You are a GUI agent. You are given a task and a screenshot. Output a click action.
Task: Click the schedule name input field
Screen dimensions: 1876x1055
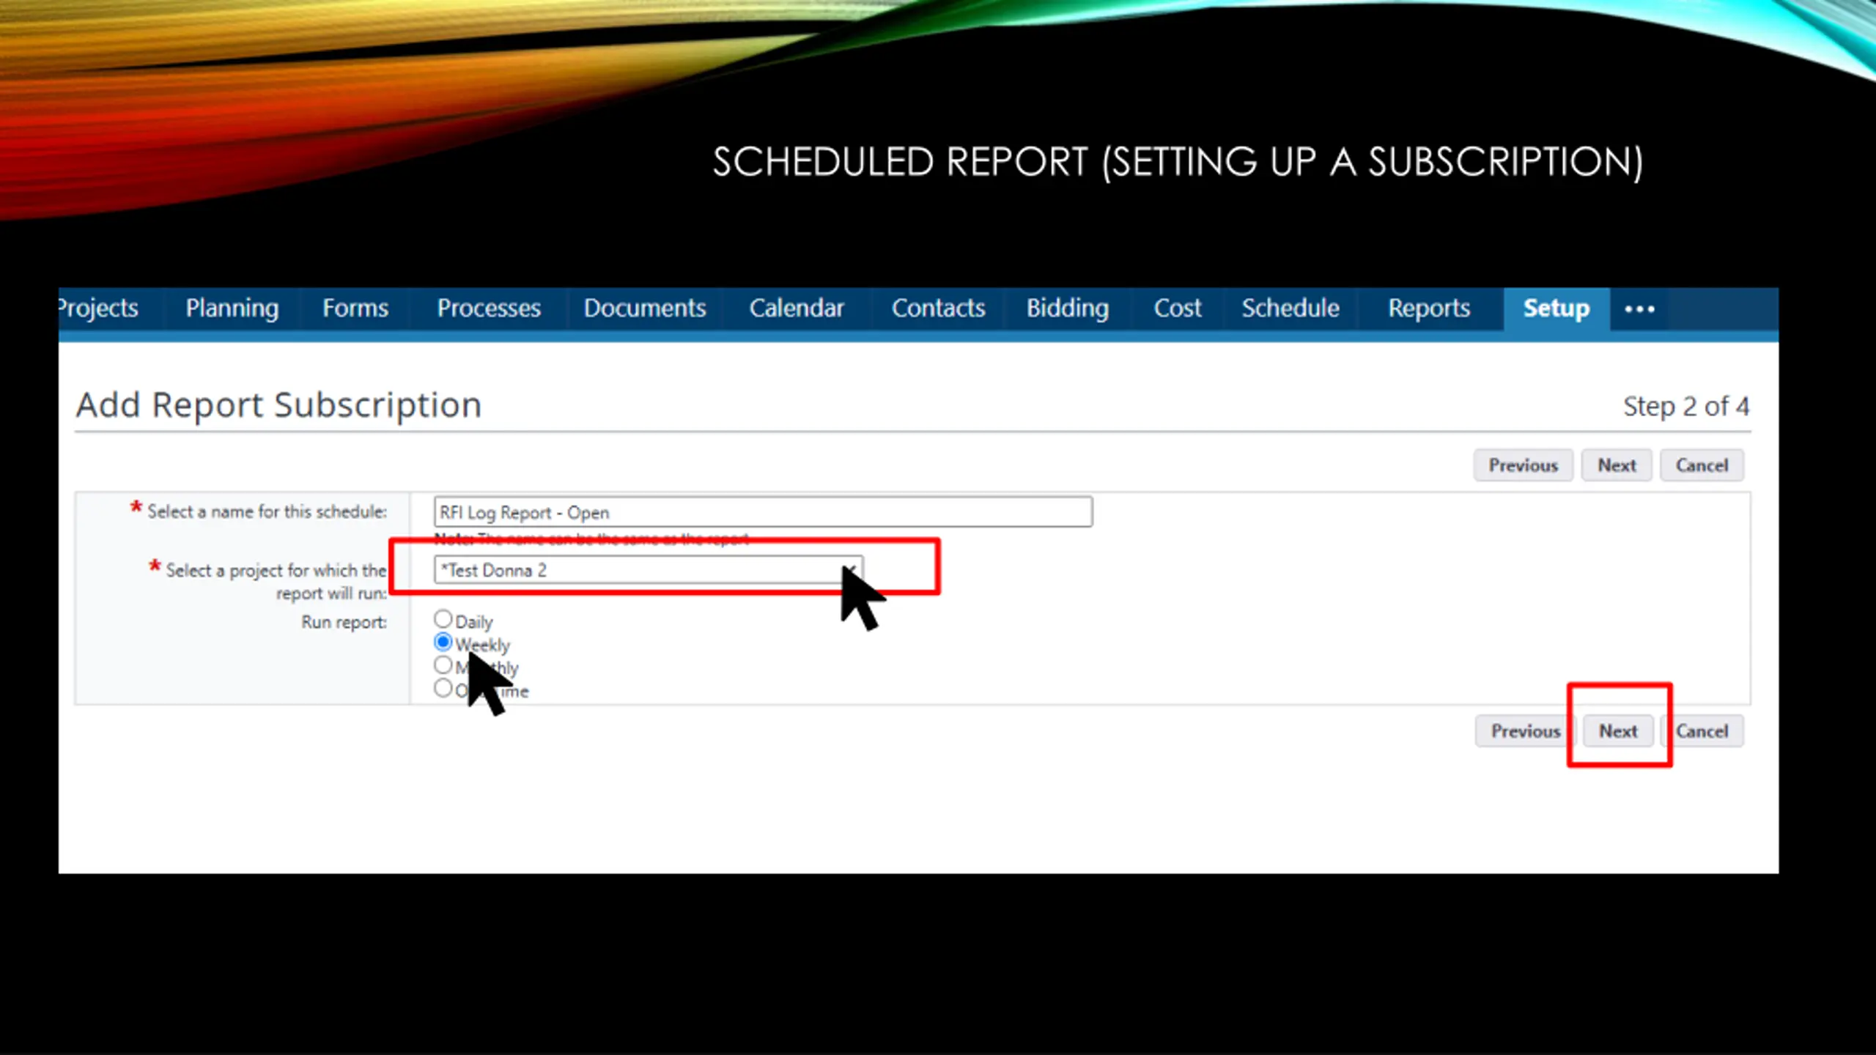(762, 512)
